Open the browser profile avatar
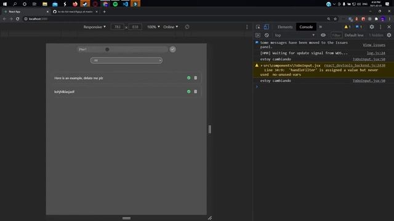The width and height of the screenshot is (394, 221). point(383,19)
